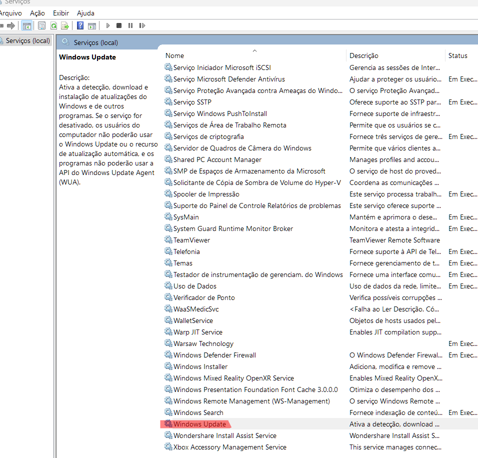Click the Stop Service square icon
Image resolution: width=478 pixels, height=458 pixels.
(x=119, y=25)
